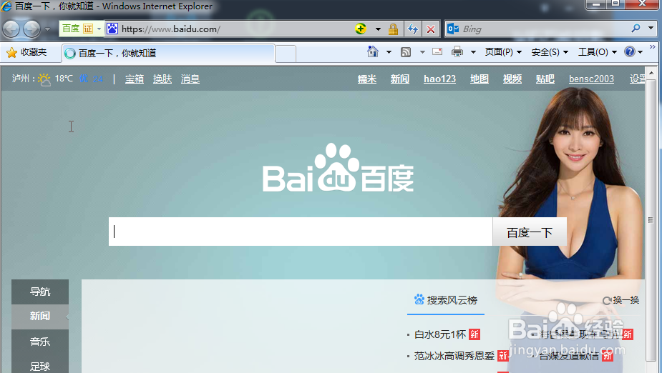662x373 pixels.
Task: Open hot search 范冰冰高调秀恩爱
Action: pyautogui.click(x=454, y=356)
